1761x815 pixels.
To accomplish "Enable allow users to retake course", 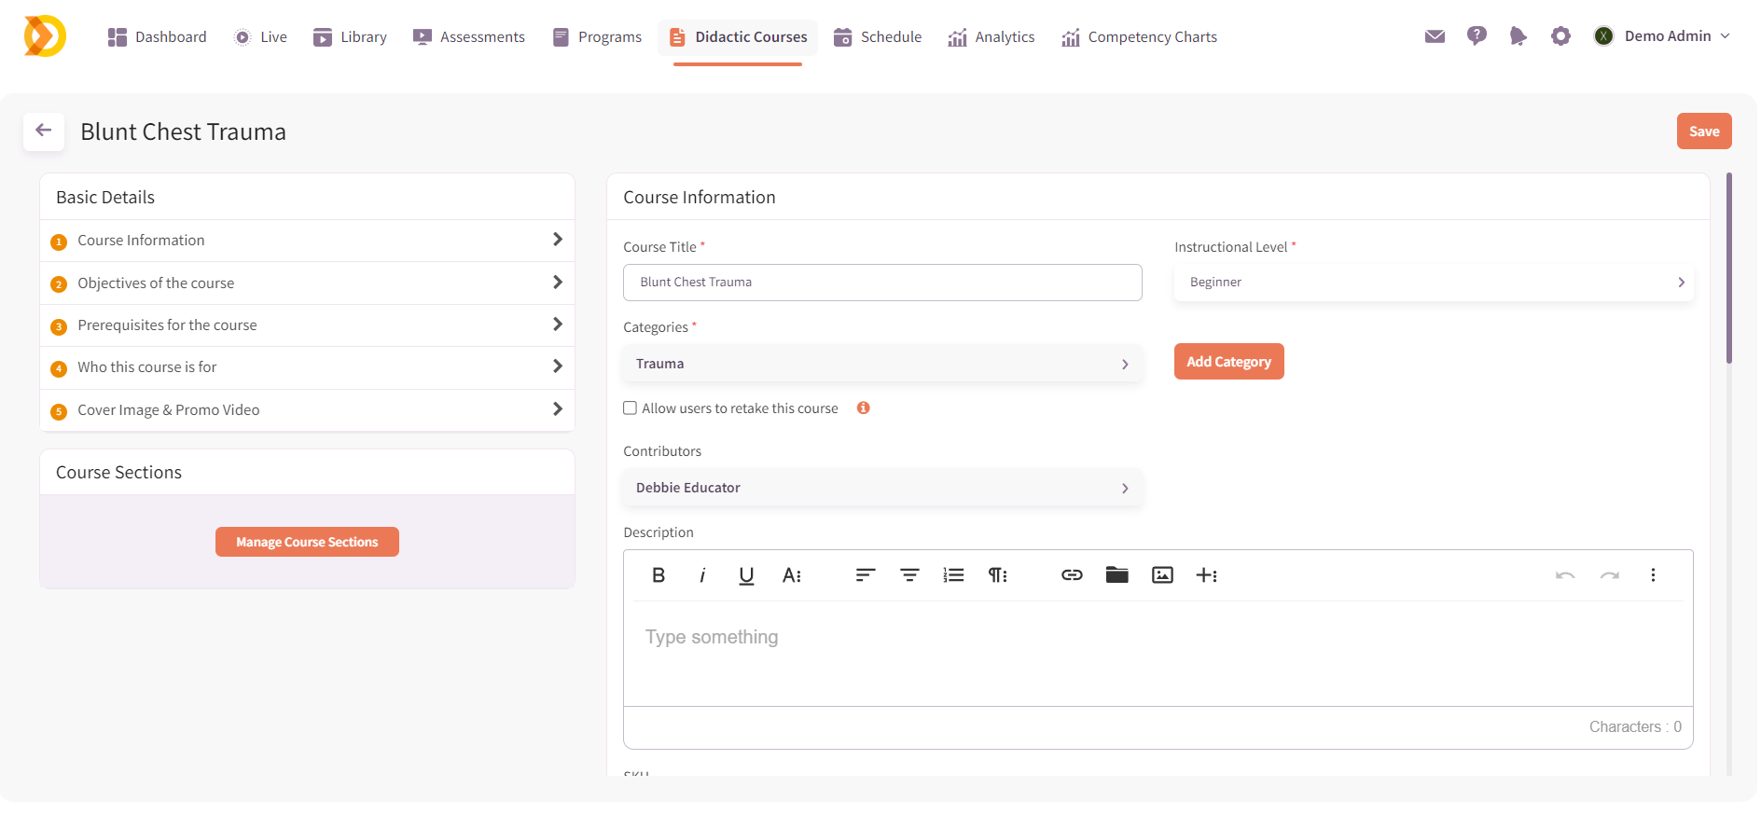I will pyautogui.click(x=631, y=408).
